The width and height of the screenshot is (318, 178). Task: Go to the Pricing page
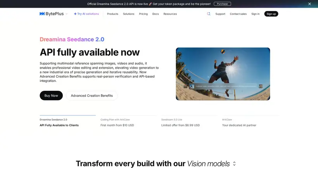pos(143,14)
